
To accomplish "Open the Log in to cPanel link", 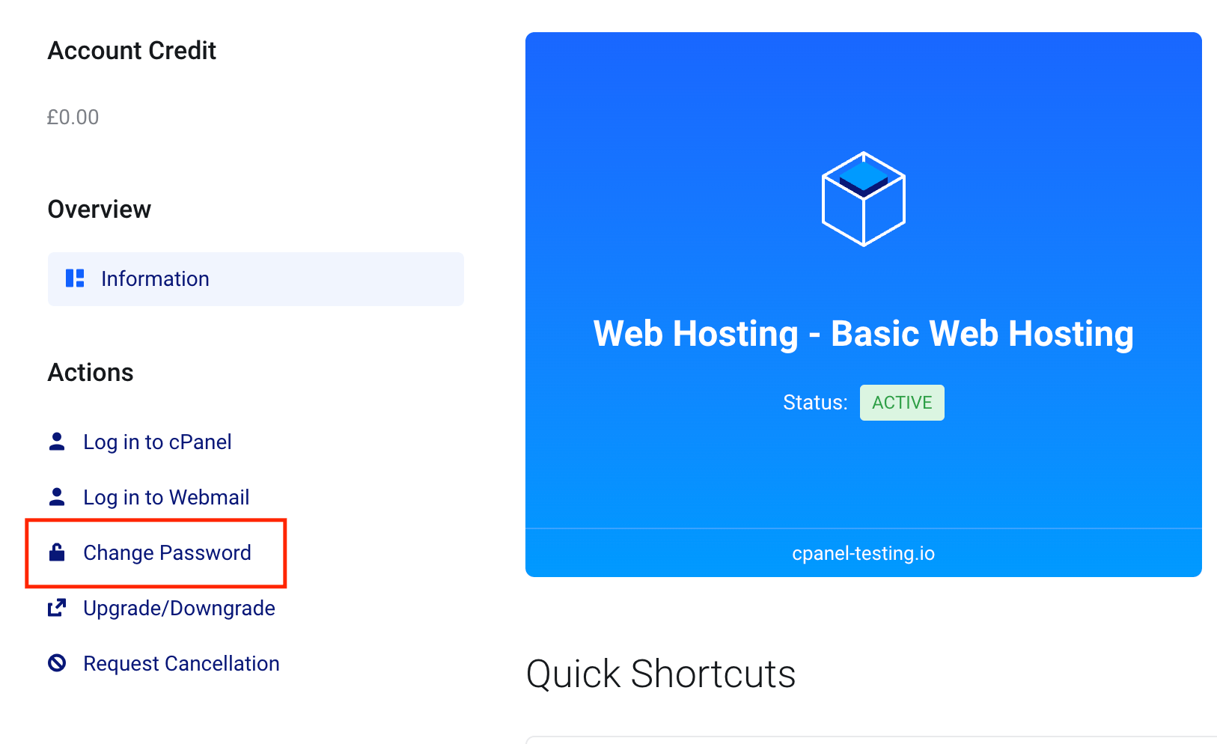I will [157, 442].
